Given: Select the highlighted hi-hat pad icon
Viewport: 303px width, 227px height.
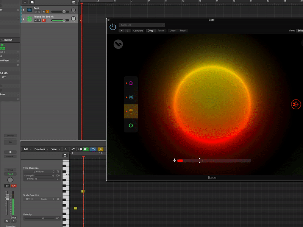Looking at the screenshot, I should pos(131,111).
